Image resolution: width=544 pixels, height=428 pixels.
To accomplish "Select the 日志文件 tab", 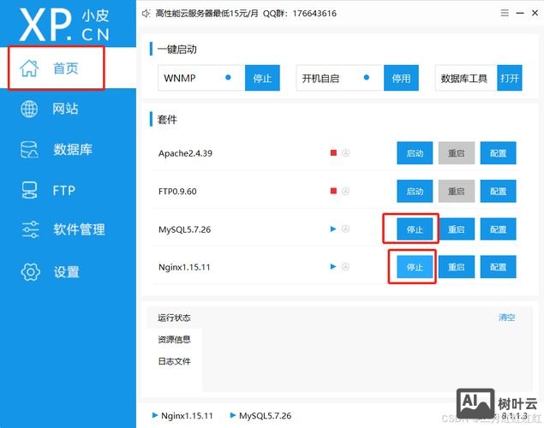I will pos(174,361).
